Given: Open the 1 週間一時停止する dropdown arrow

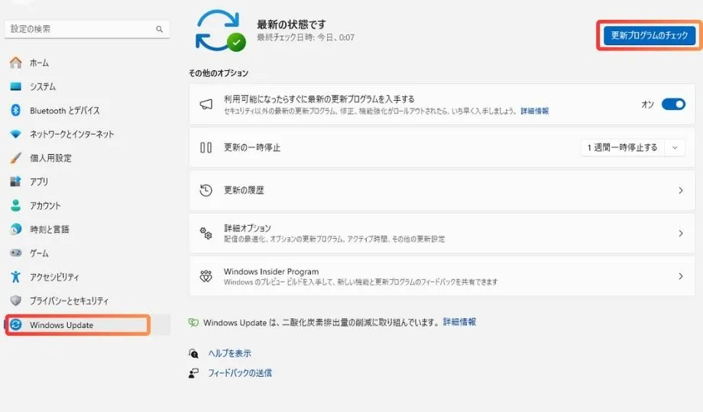Looking at the screenshot, I should click(x=675, y=147).
